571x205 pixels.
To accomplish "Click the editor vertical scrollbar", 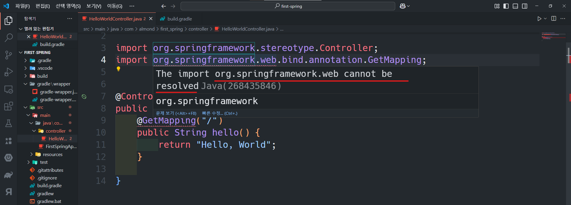I will [x=568, y=55].
